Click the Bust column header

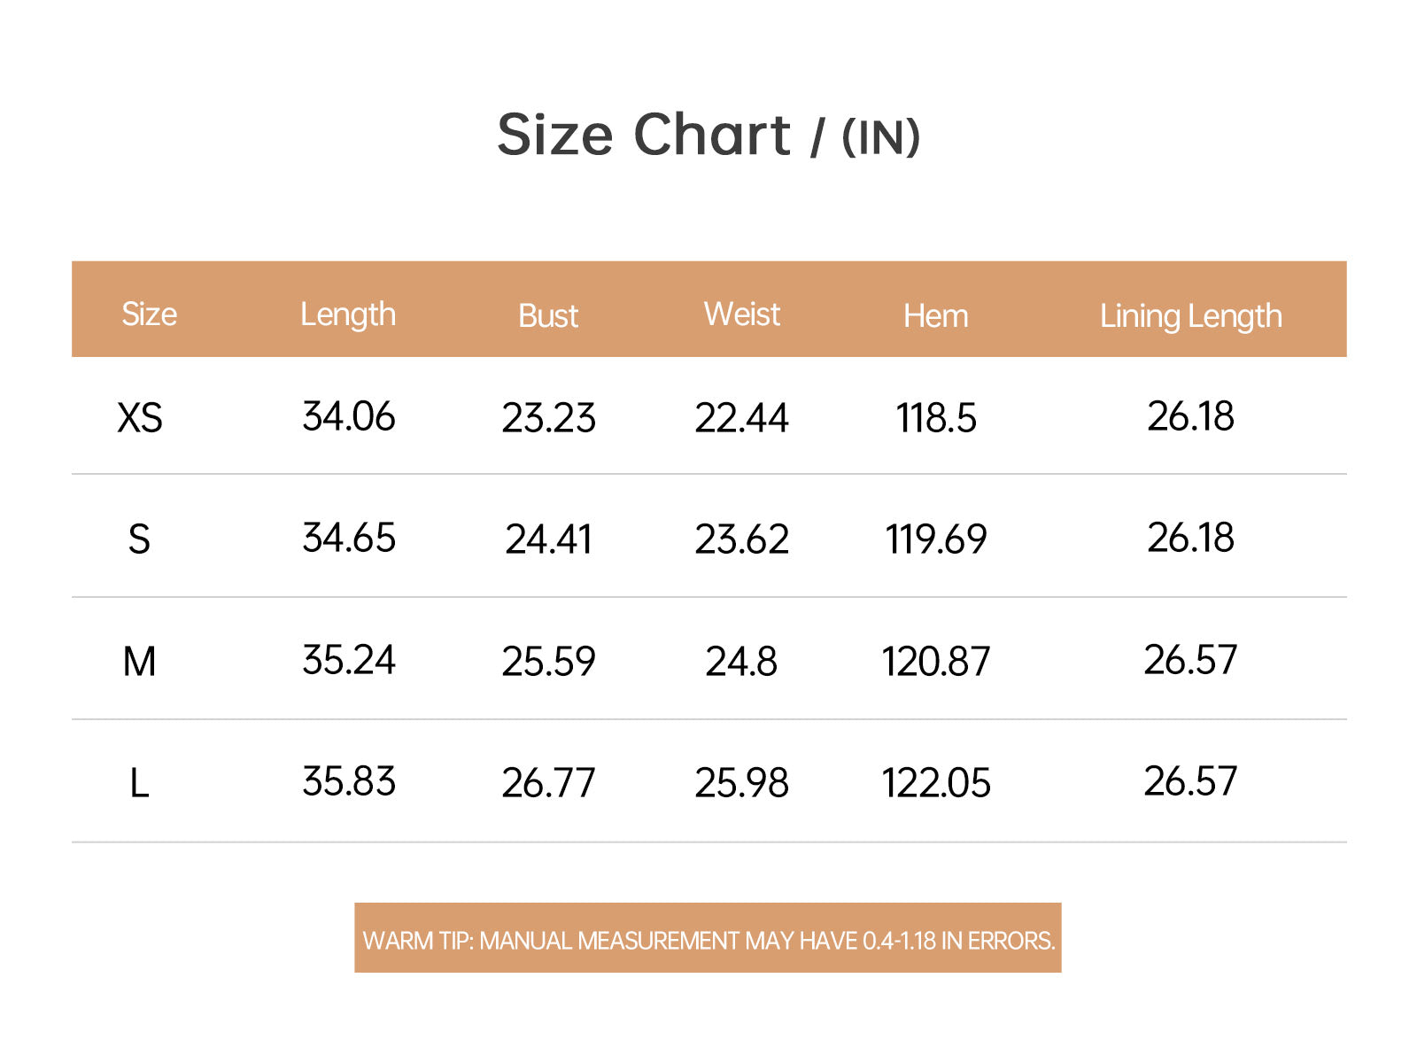pos(548,316)
